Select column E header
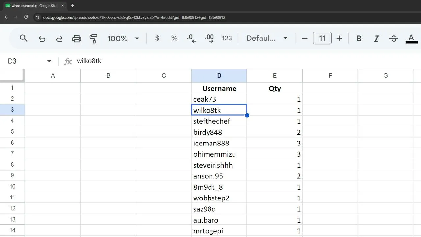The image size is (421, 237). [275, 76]
